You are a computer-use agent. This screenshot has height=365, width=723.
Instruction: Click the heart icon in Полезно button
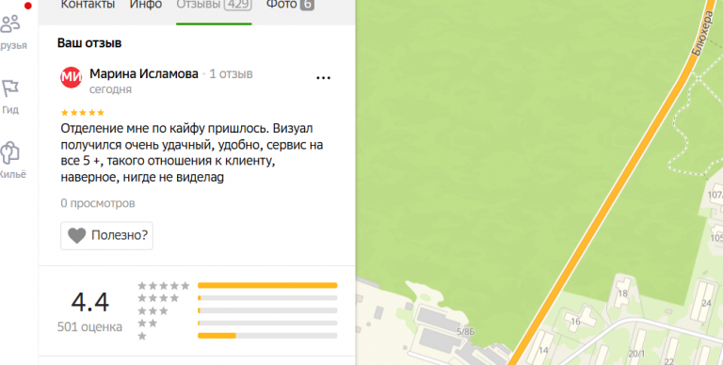(x=77, y=235)
